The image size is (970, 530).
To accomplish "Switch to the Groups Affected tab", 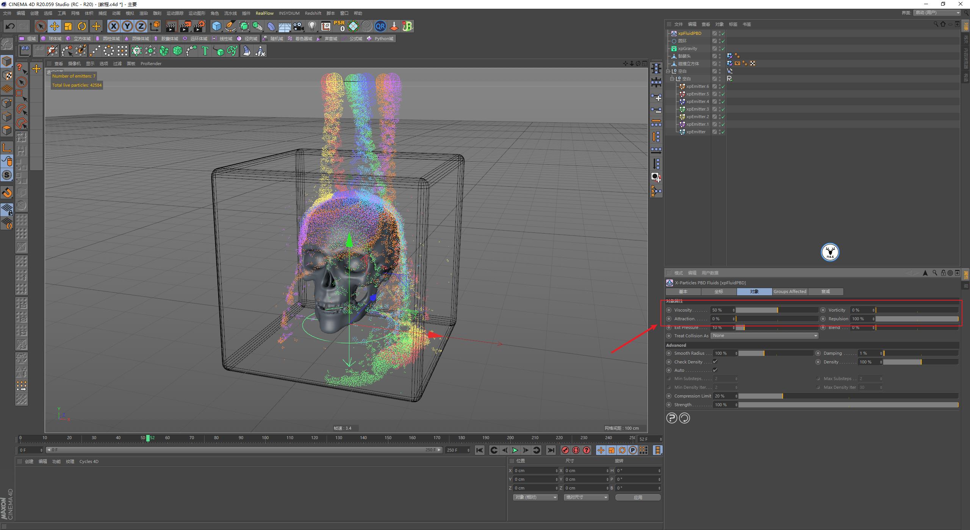I will click(790, 291).
